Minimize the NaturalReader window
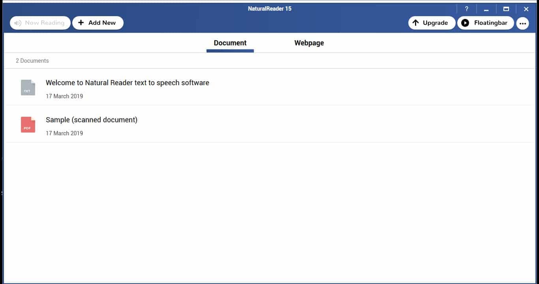Viewport: 539px width, 284px height. pyautogui.click(x=486, y=9)
